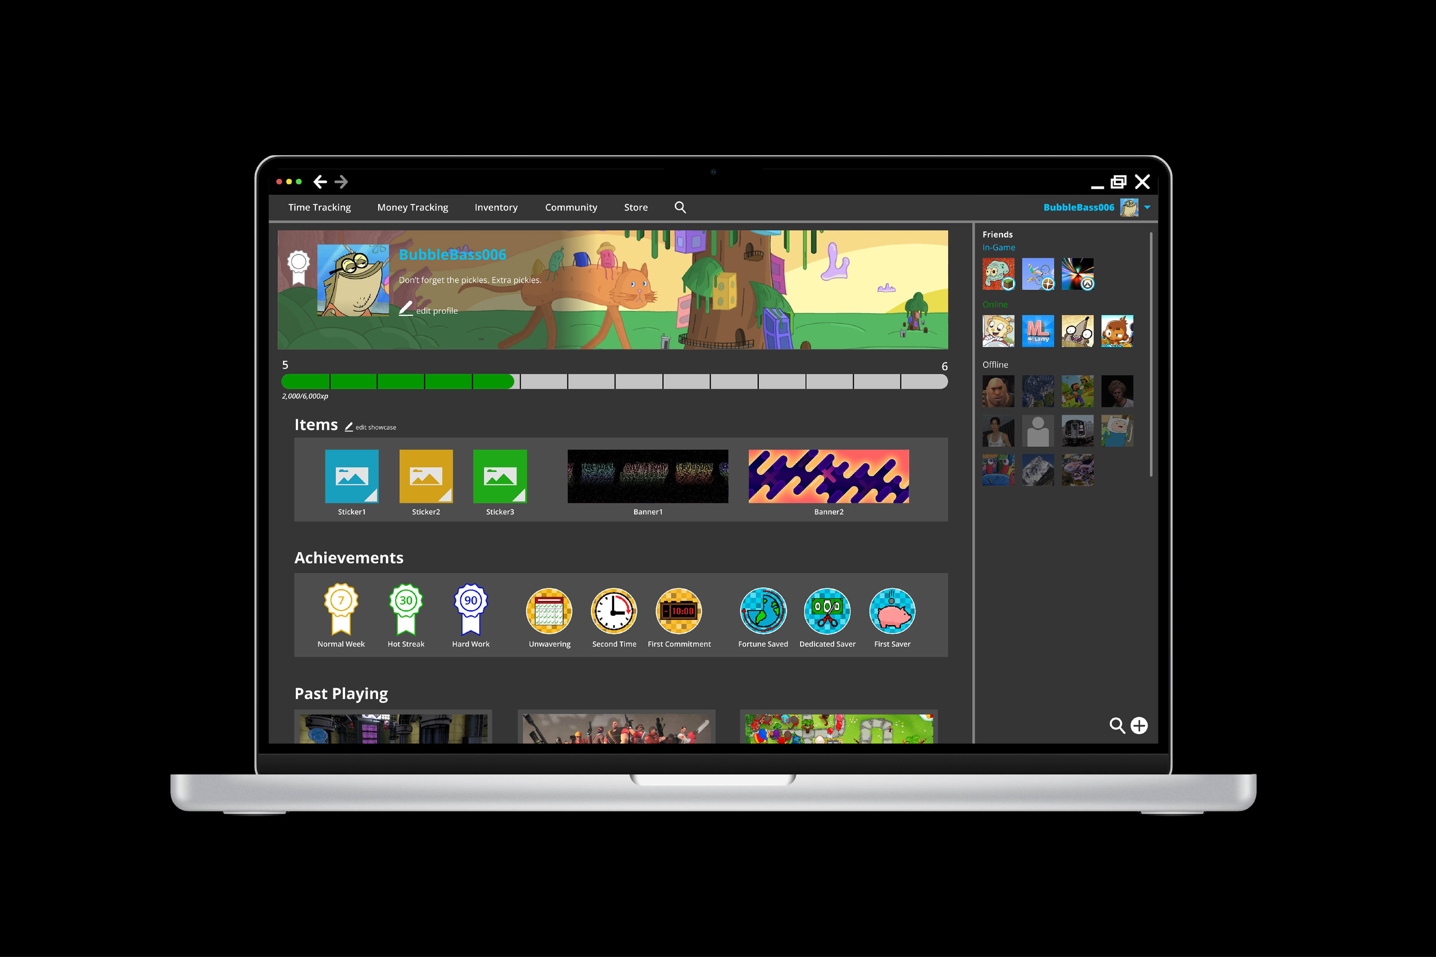This screenshot has height=957, width=1436.
Task: Click the friends panel scrollbar
Action: click(1151, 354)
